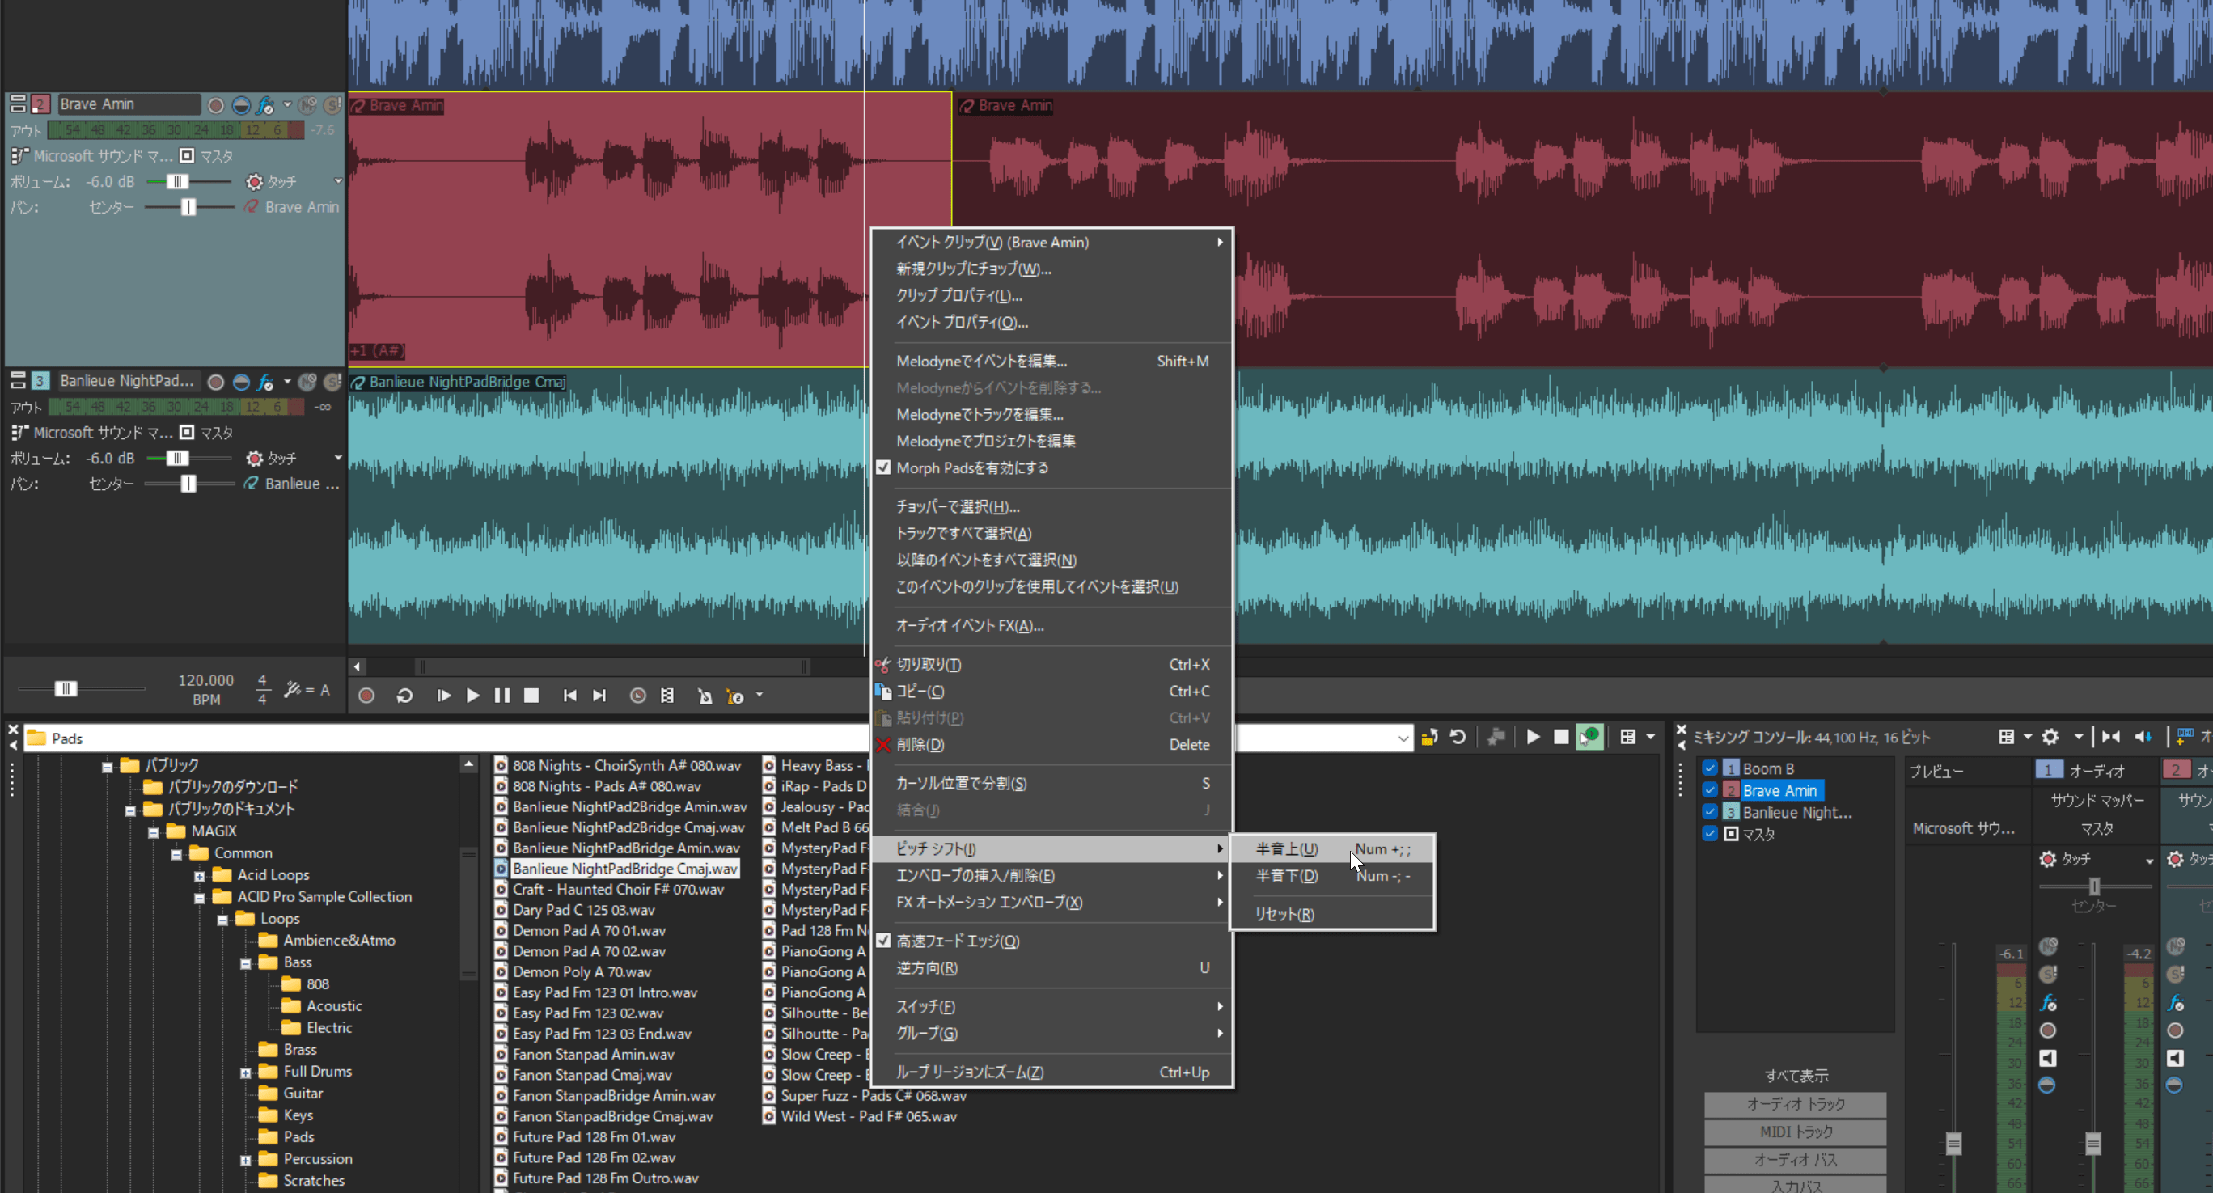Click track FX icon on Brave Amin
Viewport: 2213px width, 1193px height.
[265, 105]
